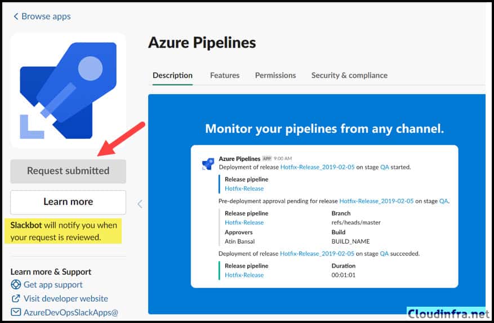Open the Learn more button

[68, 202]
